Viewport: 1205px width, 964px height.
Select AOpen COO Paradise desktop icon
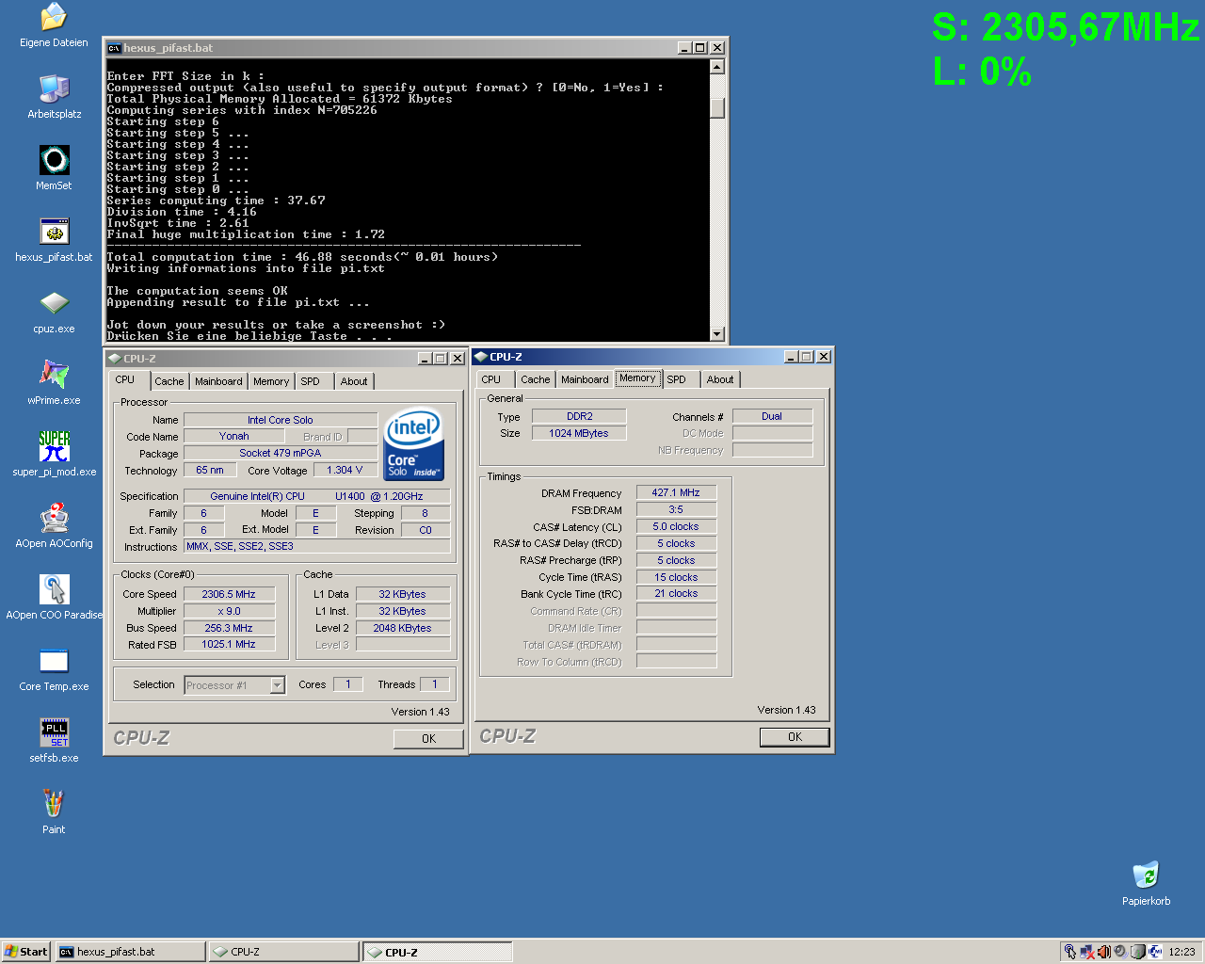point(54,589)
